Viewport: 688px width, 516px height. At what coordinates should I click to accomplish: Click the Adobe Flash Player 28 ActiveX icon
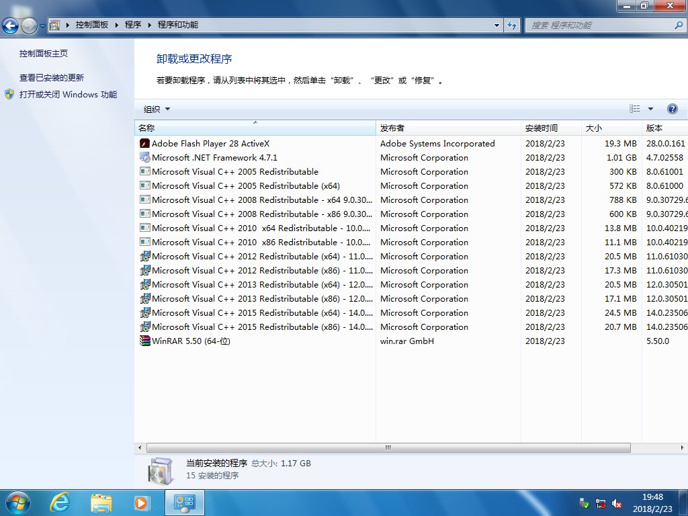click(x=145, y=144)
